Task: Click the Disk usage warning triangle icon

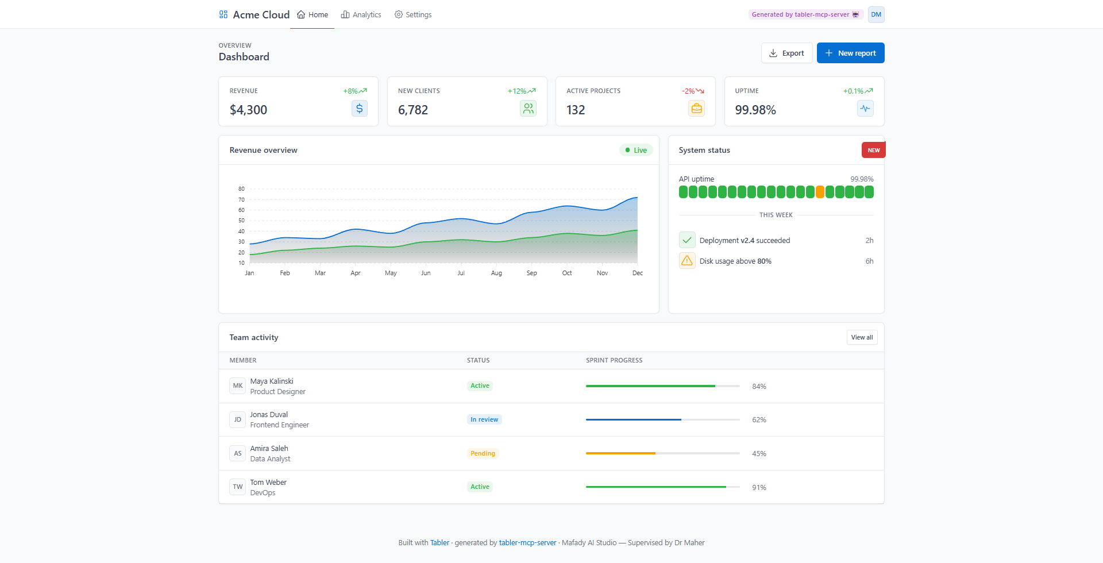Action: point(687,261)
